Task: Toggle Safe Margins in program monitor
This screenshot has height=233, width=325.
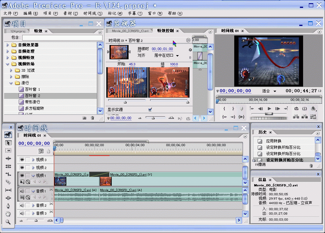Action: pyautogui.click(x=305, y=108)
